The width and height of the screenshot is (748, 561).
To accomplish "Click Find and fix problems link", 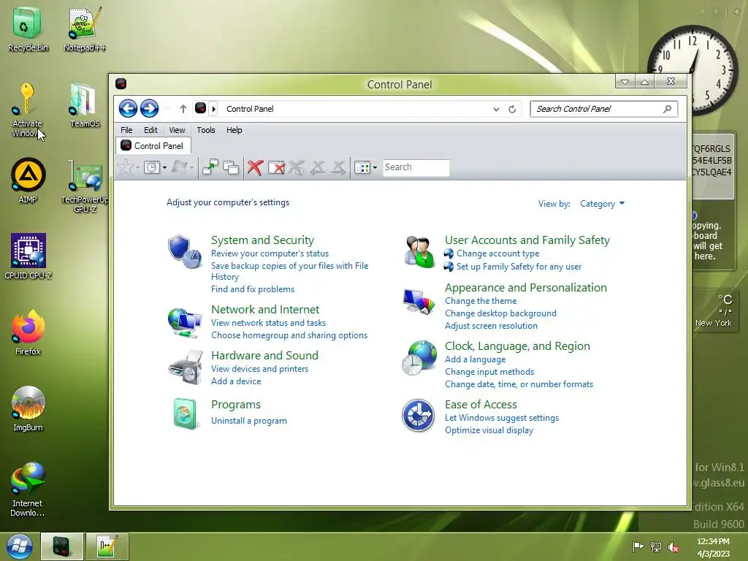I will pyautogui.click(x=253, y=289).
